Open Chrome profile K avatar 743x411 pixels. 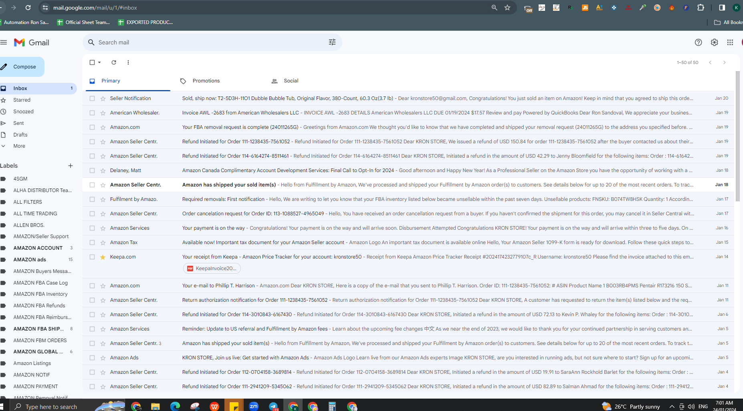pos(737,8)
